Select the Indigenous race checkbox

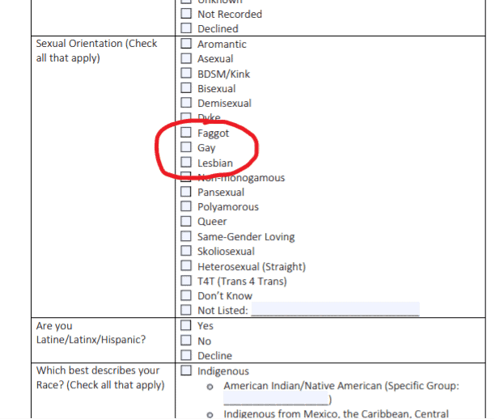coord(186,371)
